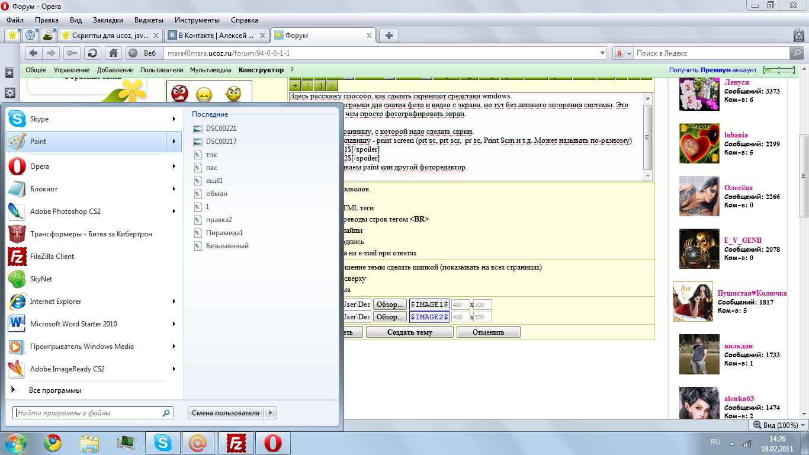The height and width of the screenshot is (455, 809).
Task: Expand Skype jump list arrow
Action: (x=174, y=119)
